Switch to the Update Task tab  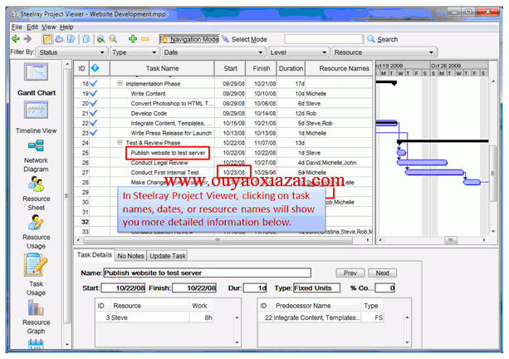[168, 256]
